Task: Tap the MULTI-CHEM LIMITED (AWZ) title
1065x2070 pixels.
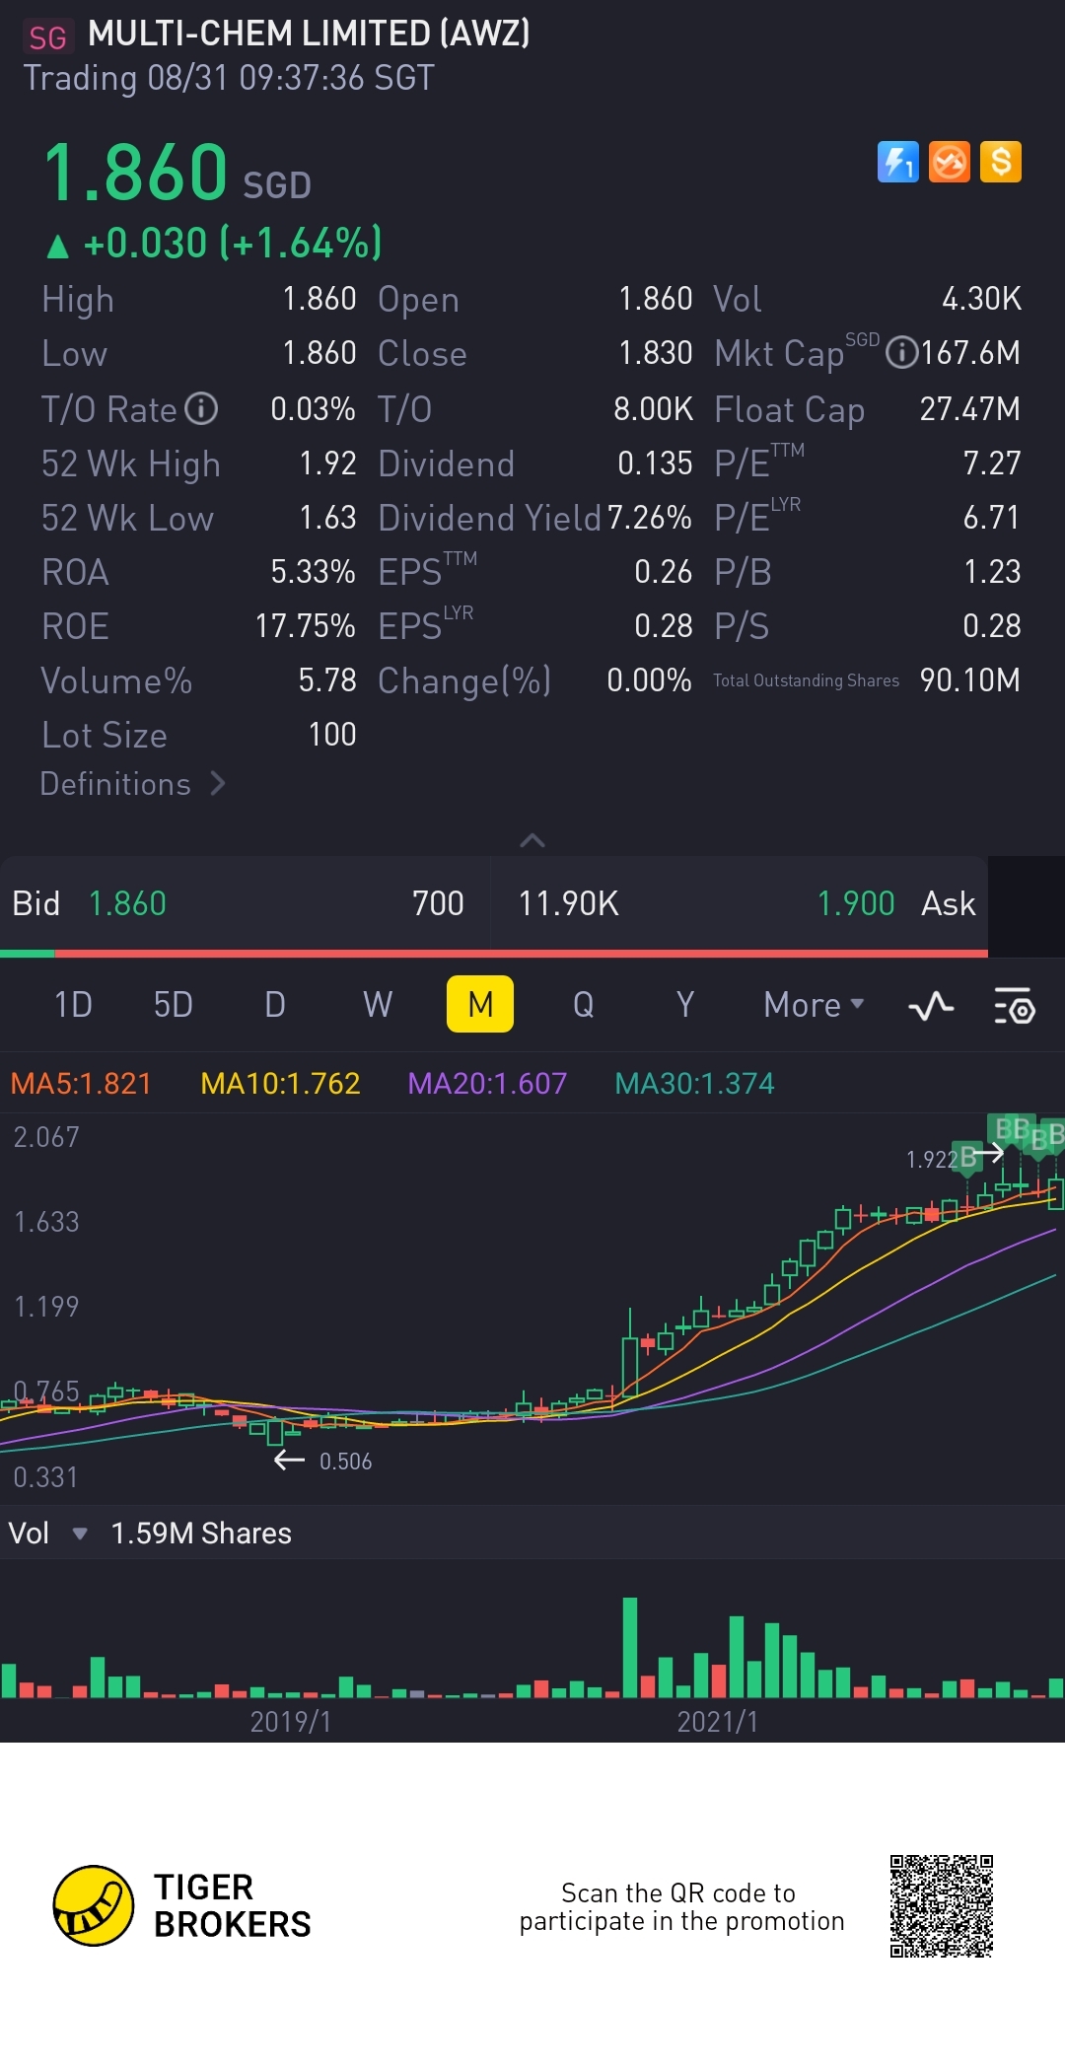Action: click(x=309, y=34)
